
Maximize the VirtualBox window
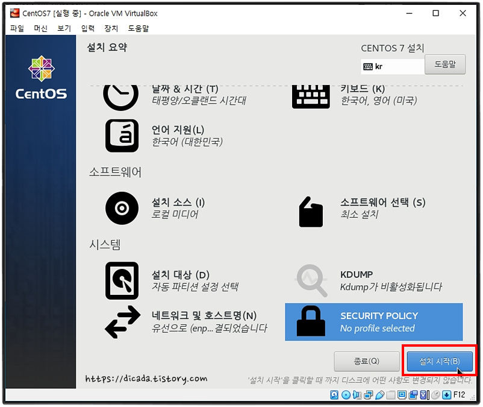[x=435, y=13]
